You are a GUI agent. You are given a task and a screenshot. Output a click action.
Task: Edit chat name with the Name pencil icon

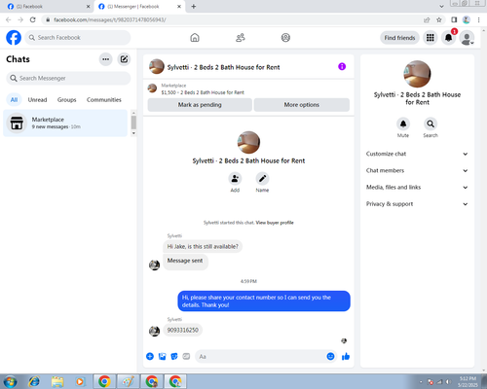[262, 179]
